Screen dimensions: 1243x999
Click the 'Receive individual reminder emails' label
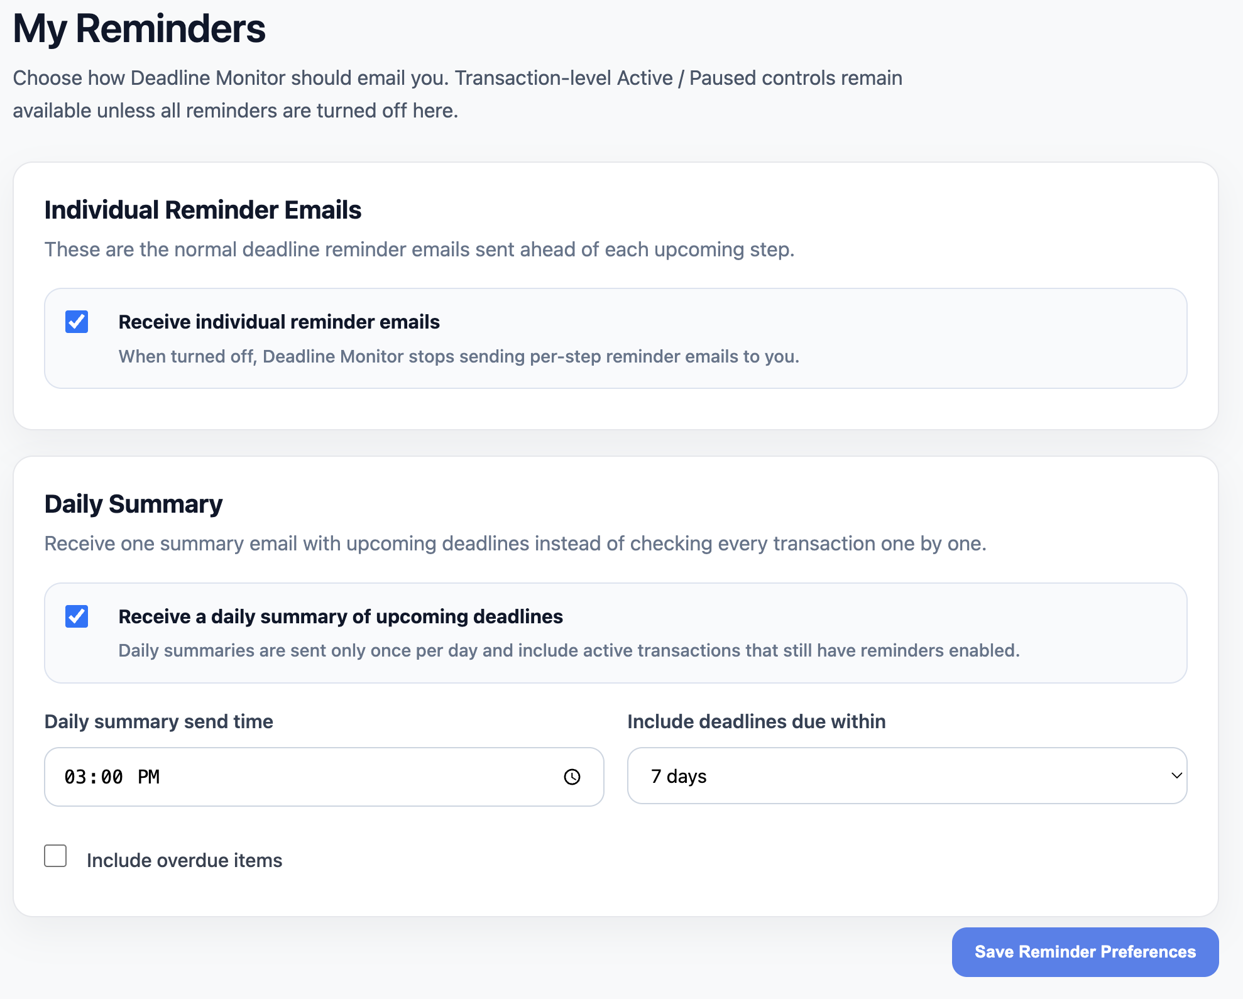(x=279, y=322)
